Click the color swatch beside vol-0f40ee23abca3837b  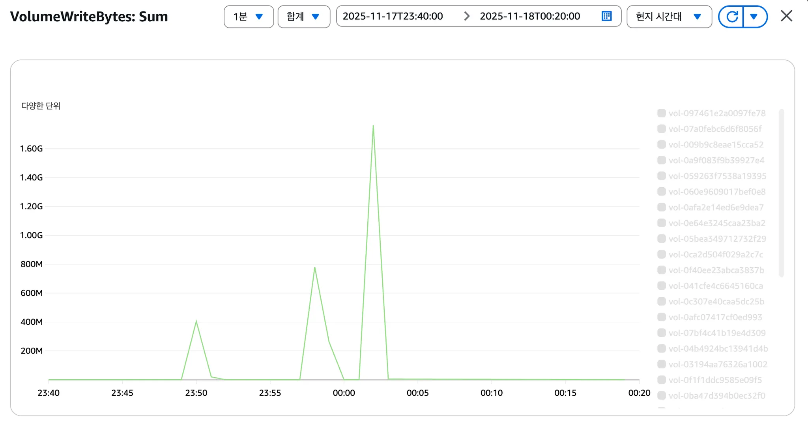[x=662, y=270]
